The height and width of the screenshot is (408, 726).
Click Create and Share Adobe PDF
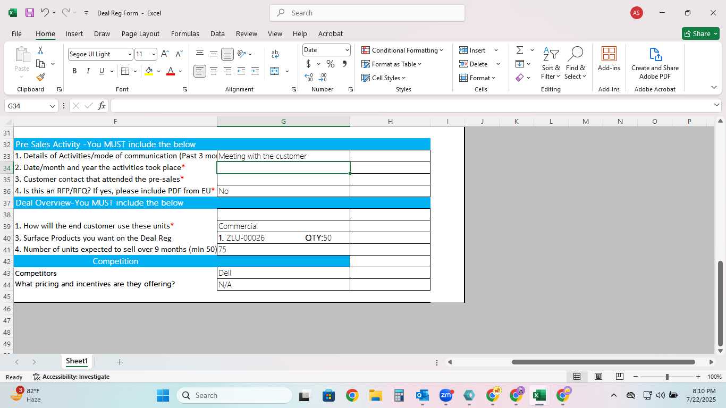tap(655, 63)
